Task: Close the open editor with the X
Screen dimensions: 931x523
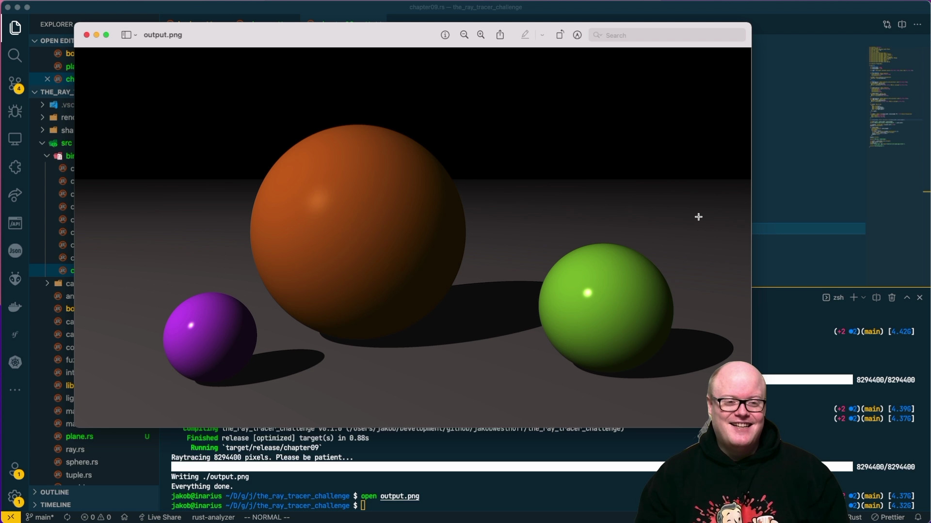Action: click(x=47, y=79)
